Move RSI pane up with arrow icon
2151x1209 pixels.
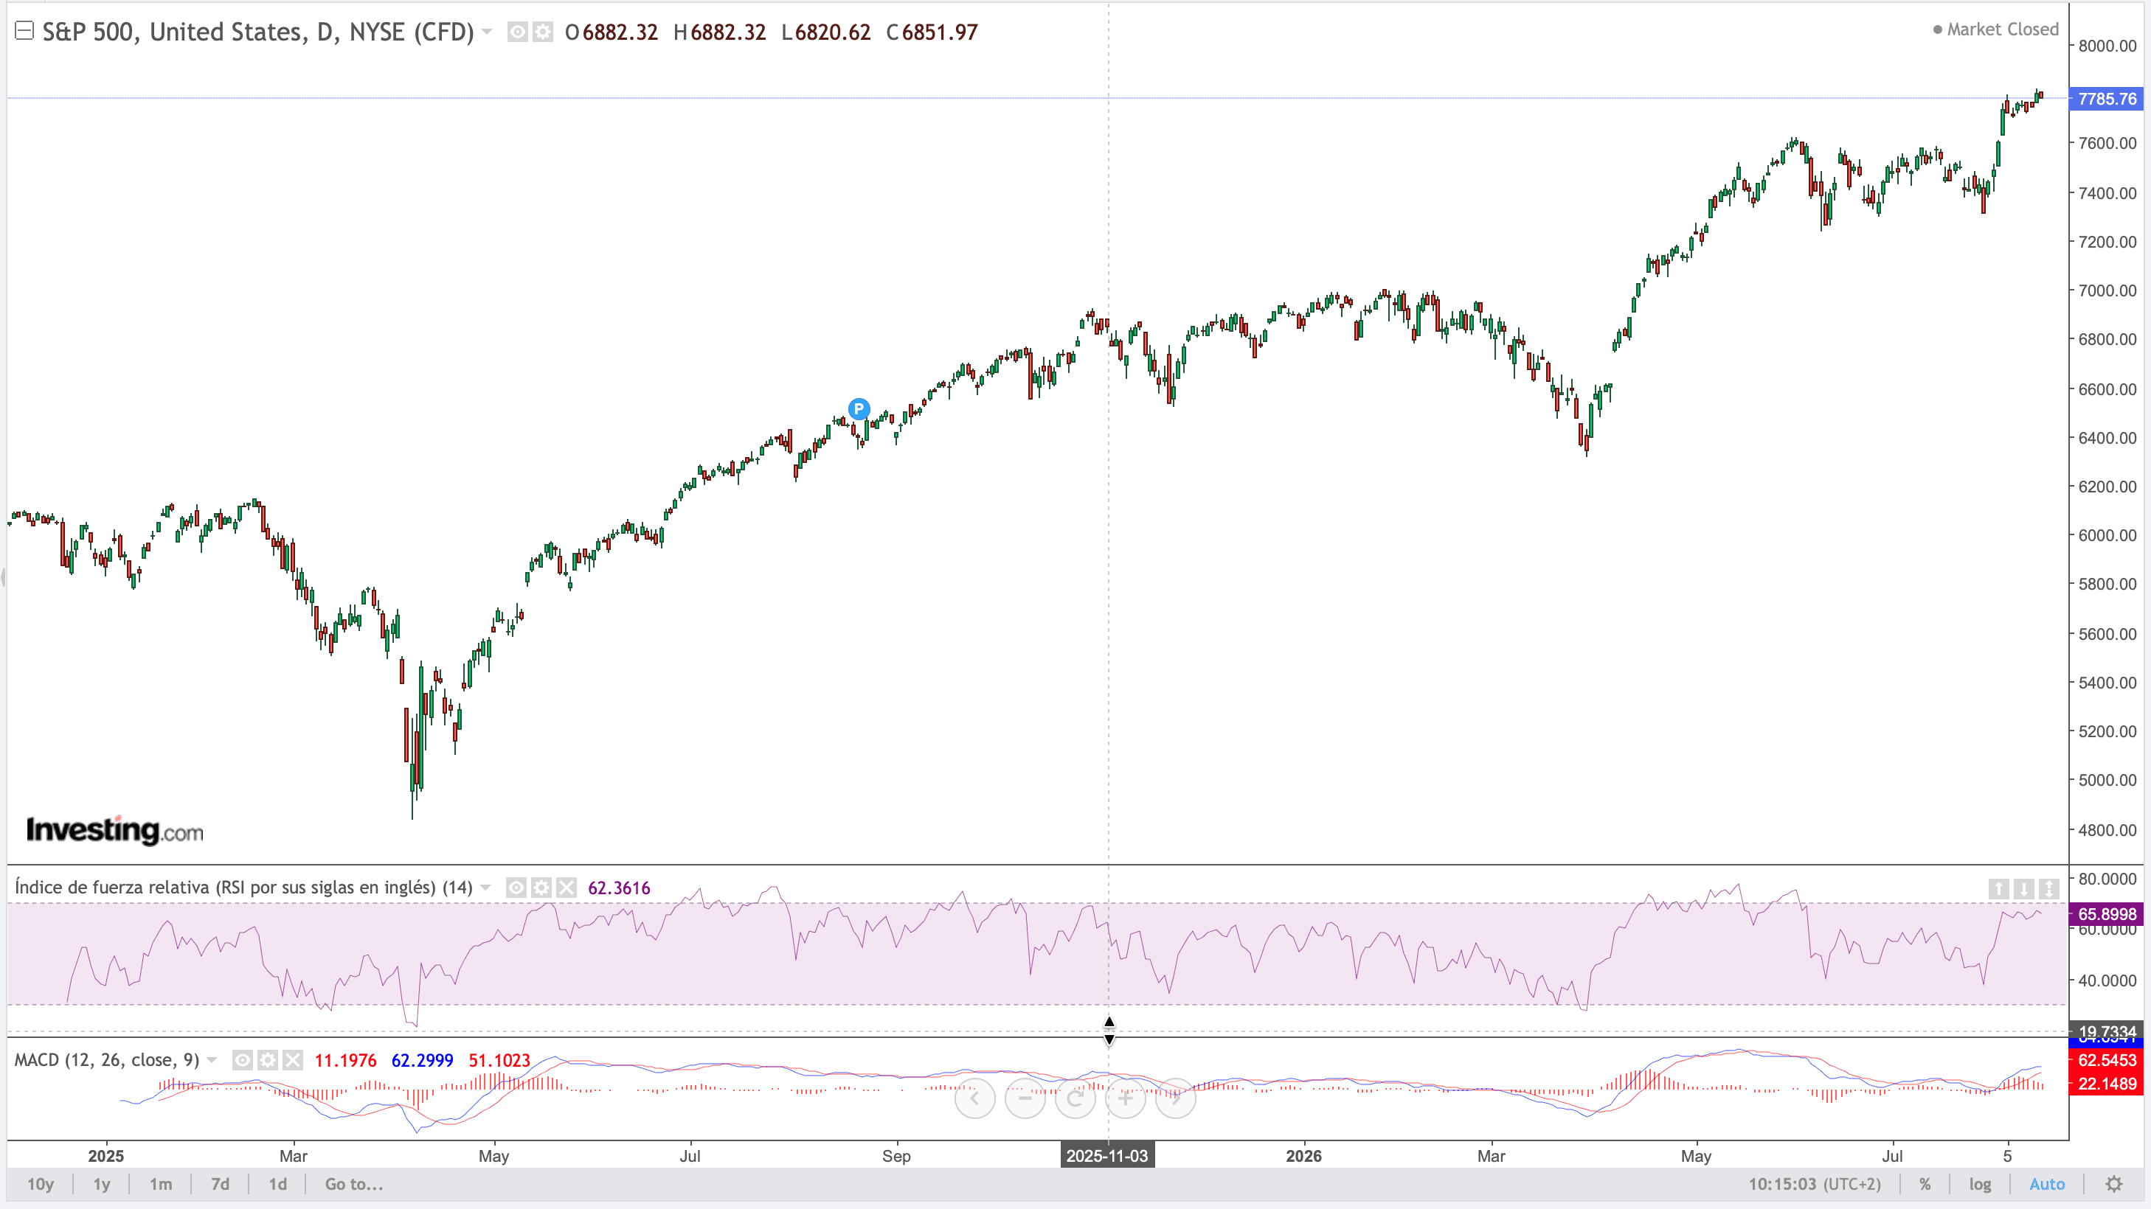tap(1998, 888)
